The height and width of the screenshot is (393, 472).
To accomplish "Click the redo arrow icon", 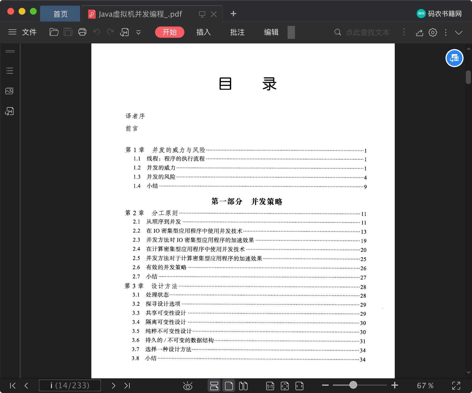I will coord(110,32).
